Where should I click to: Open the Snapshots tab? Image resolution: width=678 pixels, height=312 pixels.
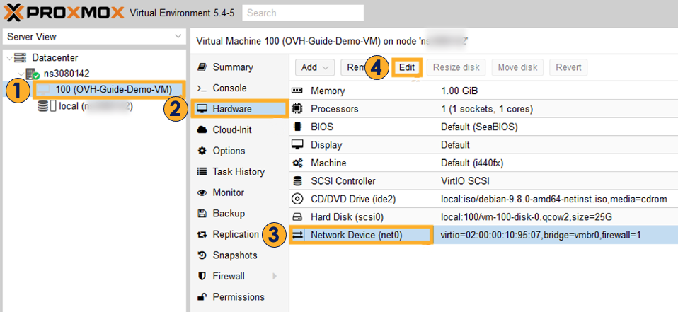click(x=239, y=255)
